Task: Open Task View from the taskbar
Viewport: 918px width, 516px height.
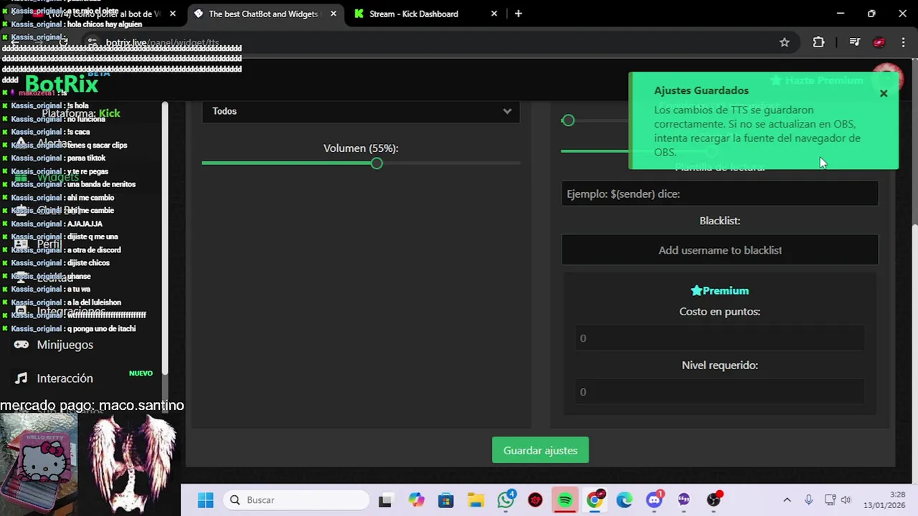Action: pyautogui.click(x=385, y=500)
